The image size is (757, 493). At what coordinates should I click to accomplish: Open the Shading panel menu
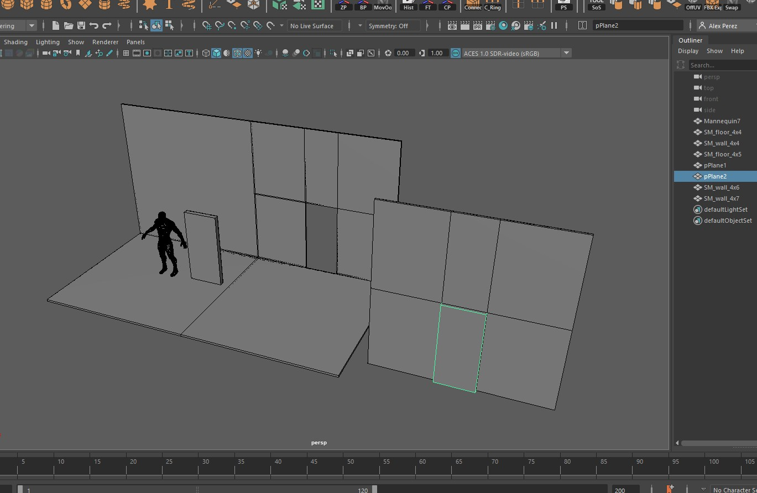tap(15, 42)
